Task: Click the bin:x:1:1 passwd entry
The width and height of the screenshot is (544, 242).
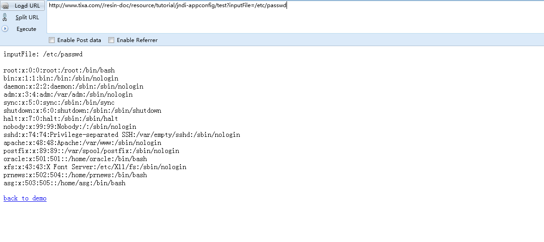Action: [61, 78]
